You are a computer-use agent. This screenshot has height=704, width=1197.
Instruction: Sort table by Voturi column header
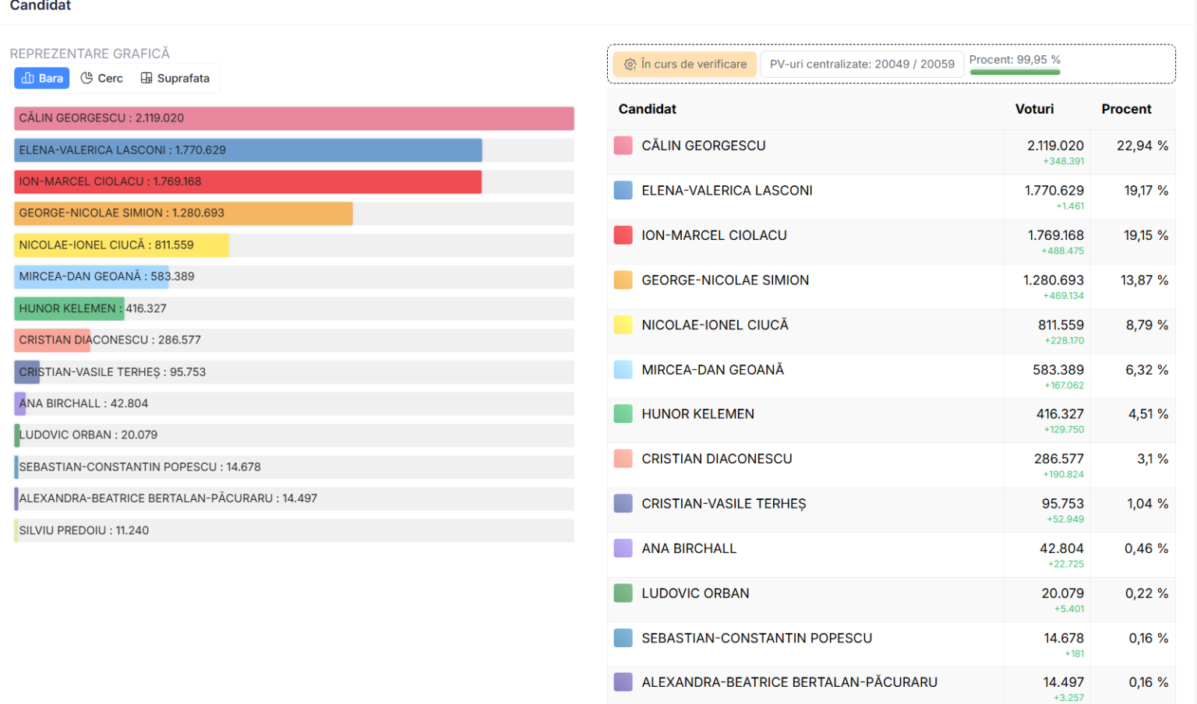(x=1034, y=109)
